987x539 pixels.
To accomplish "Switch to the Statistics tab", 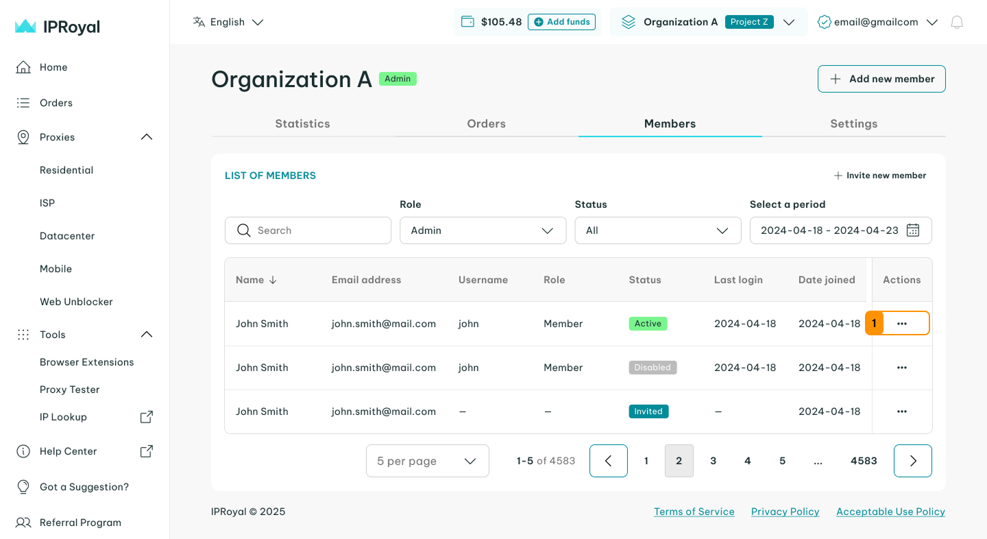I will pos(302,123).
